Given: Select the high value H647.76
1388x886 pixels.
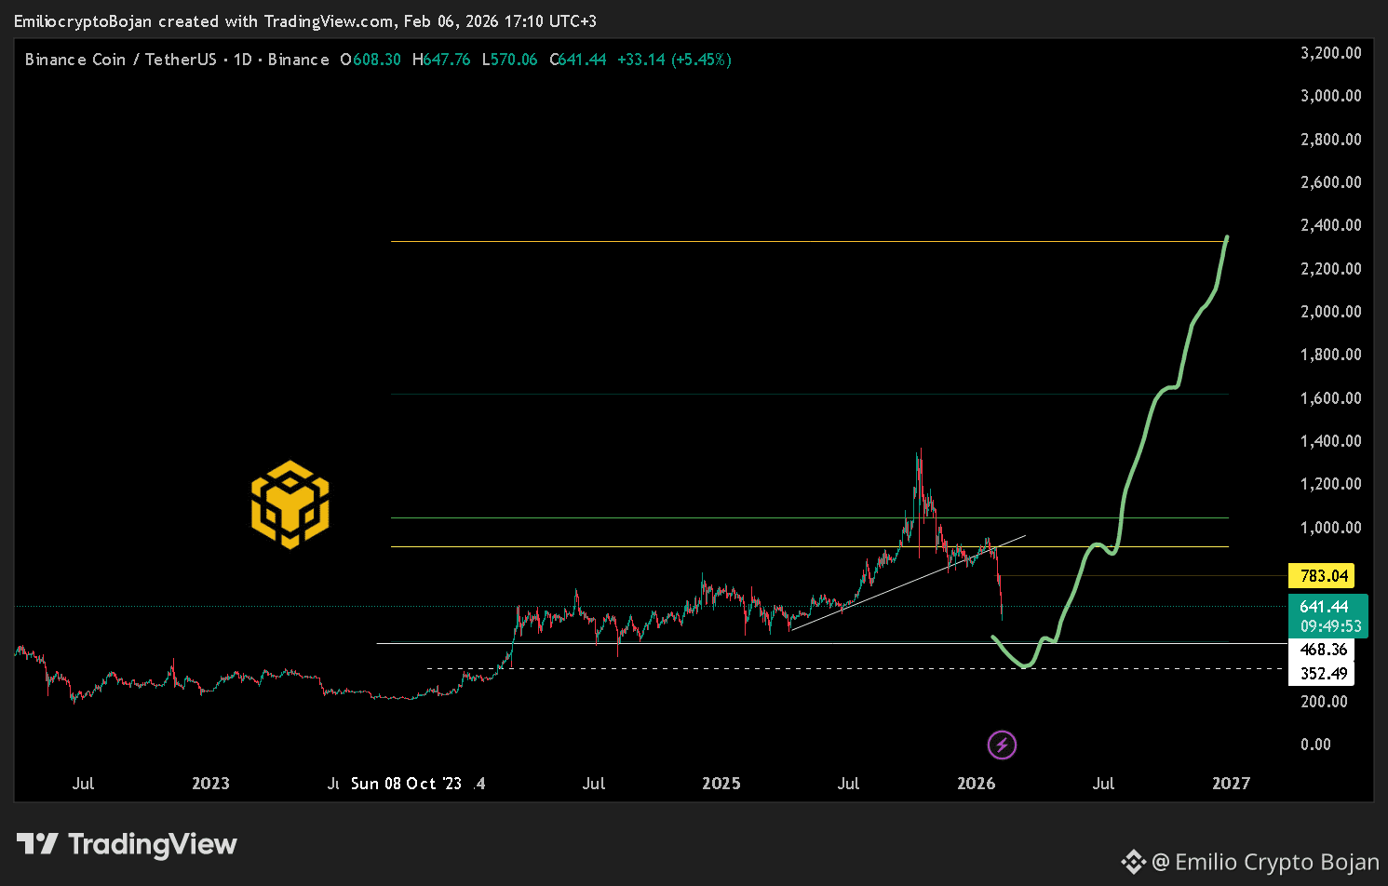Looking at the screenshot, I should click(441, 60).
